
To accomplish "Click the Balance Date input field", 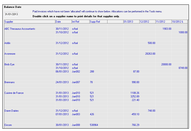I will tap(11, 14).
